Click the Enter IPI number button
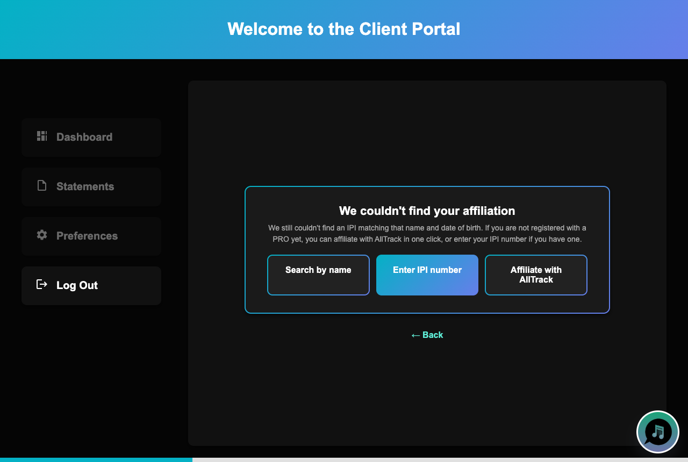688x462 pixels. pyautogui.click(x=427, y=275)
